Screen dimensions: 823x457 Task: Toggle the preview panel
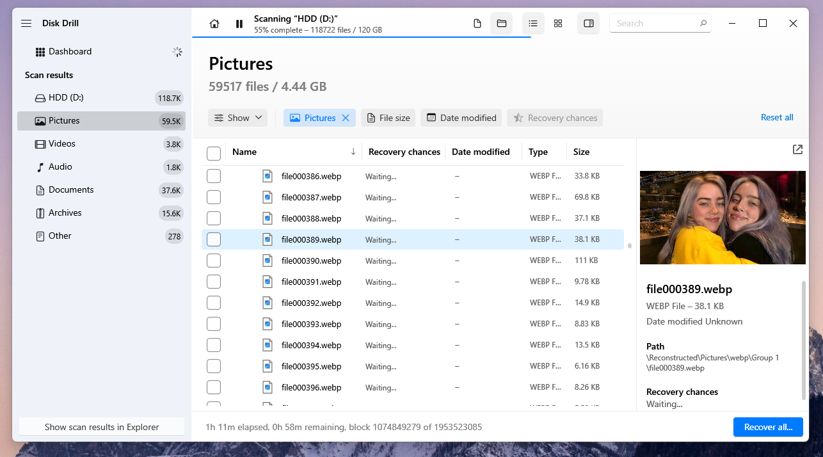tap(588, 23)
